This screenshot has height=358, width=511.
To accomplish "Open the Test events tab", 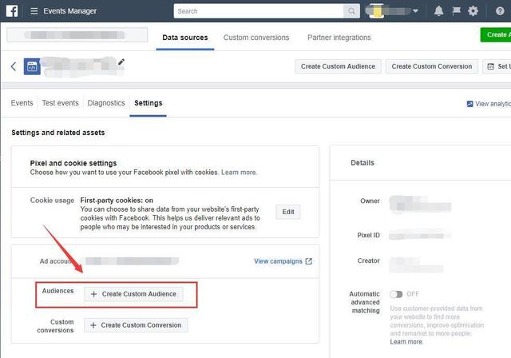I will 61,103.
